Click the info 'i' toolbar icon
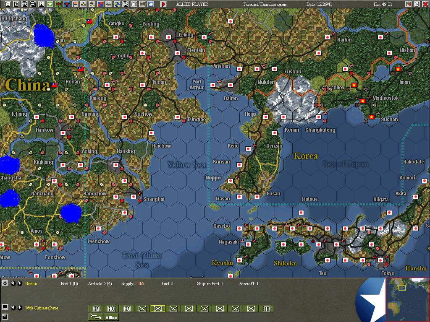Screen dimensions: 430x322 pos(42,4)
